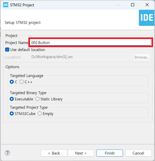Click the IDE icon in title bar
155x161 pixels.
tap(6, 5)
